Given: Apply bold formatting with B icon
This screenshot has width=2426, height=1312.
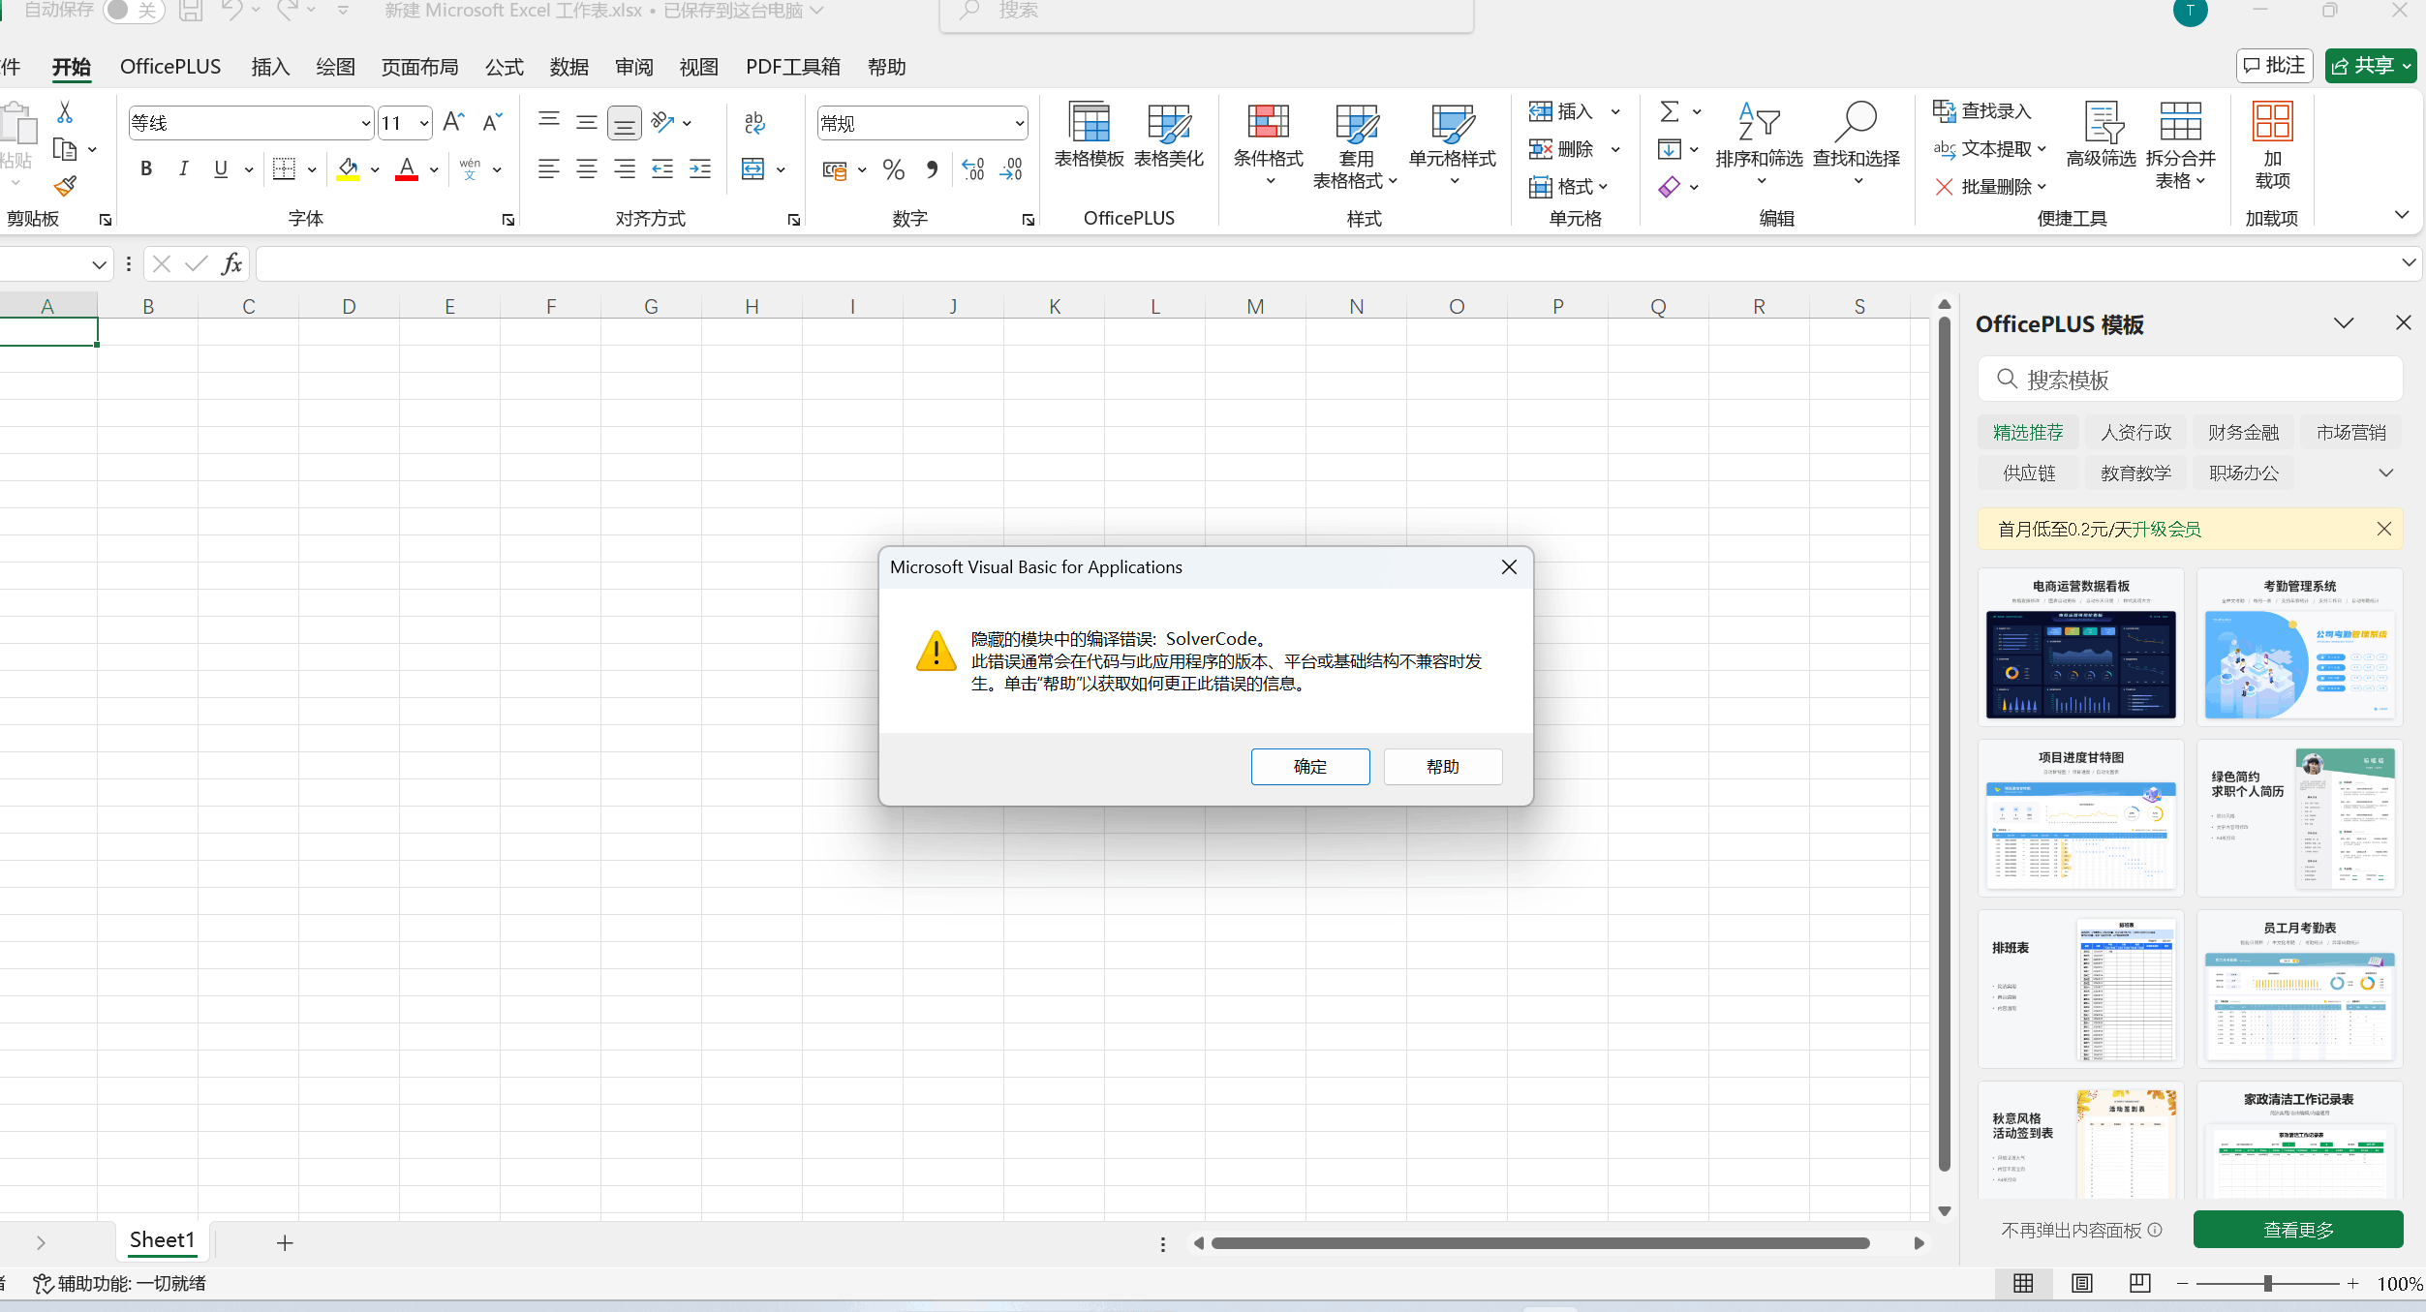Looking at the screenshot, I should pos(146,169).
